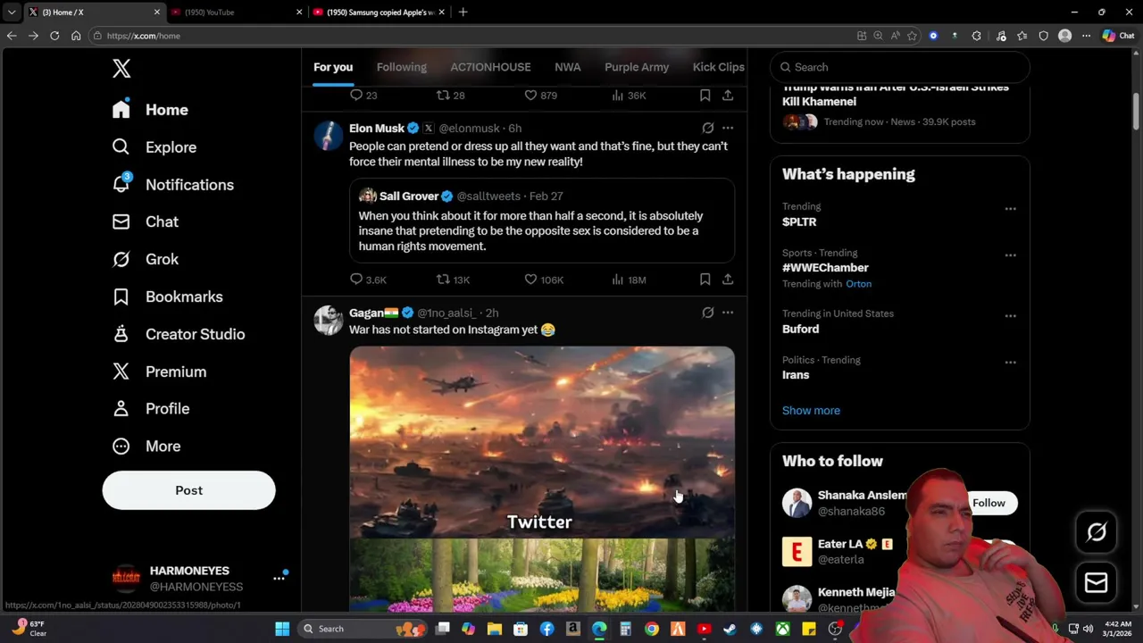The image size is (1143, 643).
Task: Open more options for Irans trend
Action: [x=1010, y=363]
